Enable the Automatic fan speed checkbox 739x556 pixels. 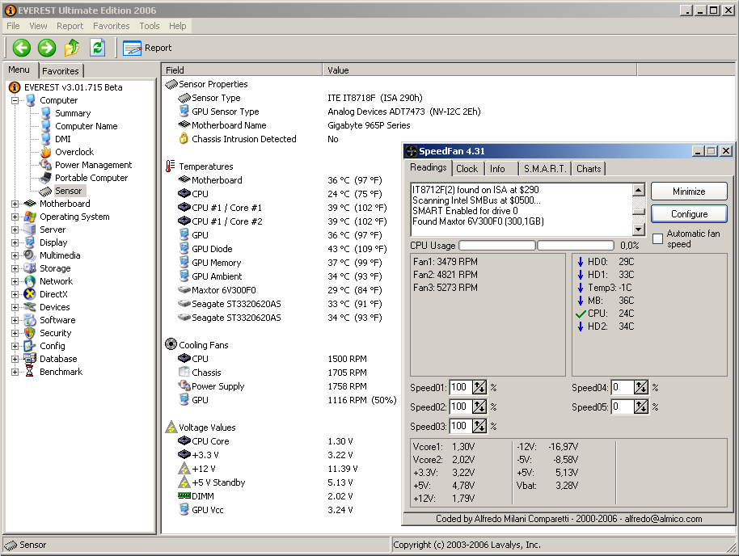pyautogui.click(x=657, y=239)
